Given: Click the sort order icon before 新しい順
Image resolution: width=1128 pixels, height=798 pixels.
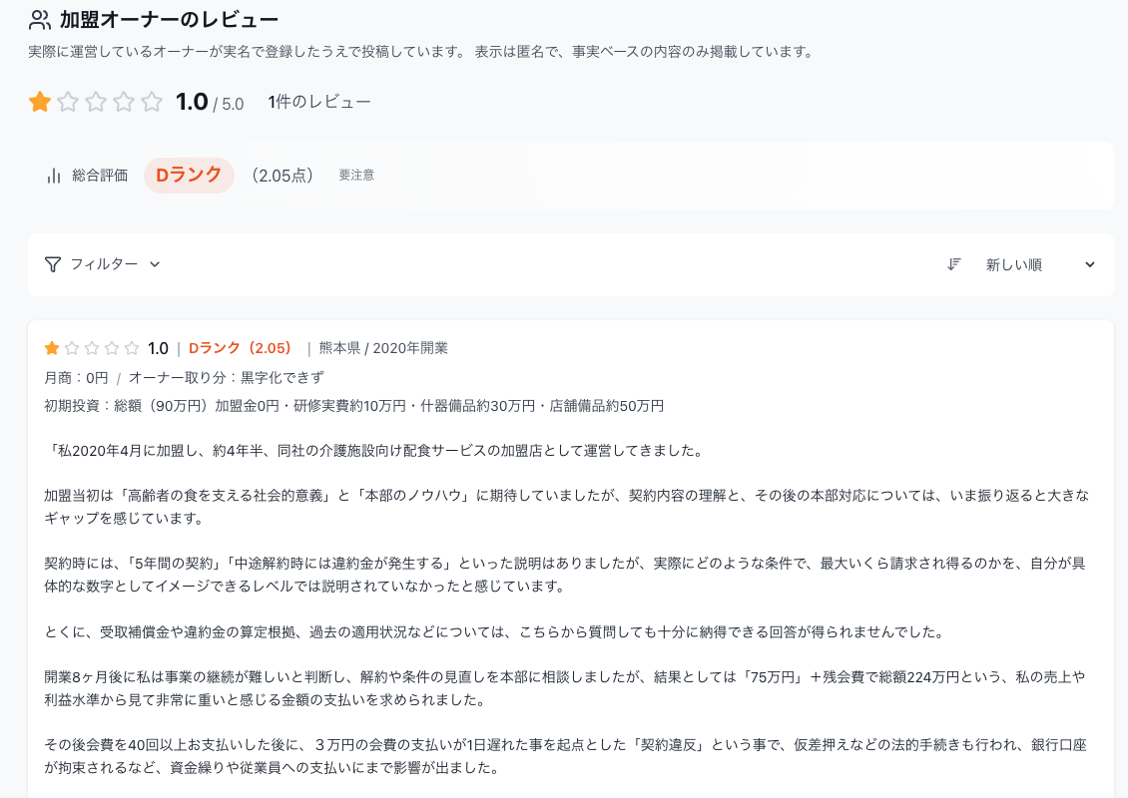Looking at the screenshot, I should [x=954, y=264].
